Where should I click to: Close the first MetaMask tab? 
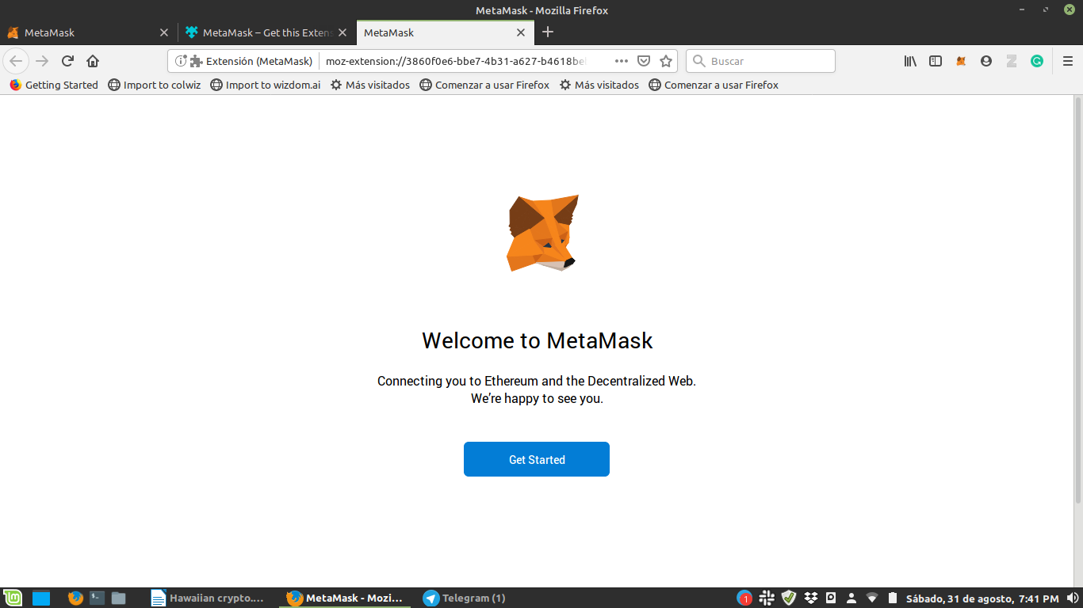164,32
